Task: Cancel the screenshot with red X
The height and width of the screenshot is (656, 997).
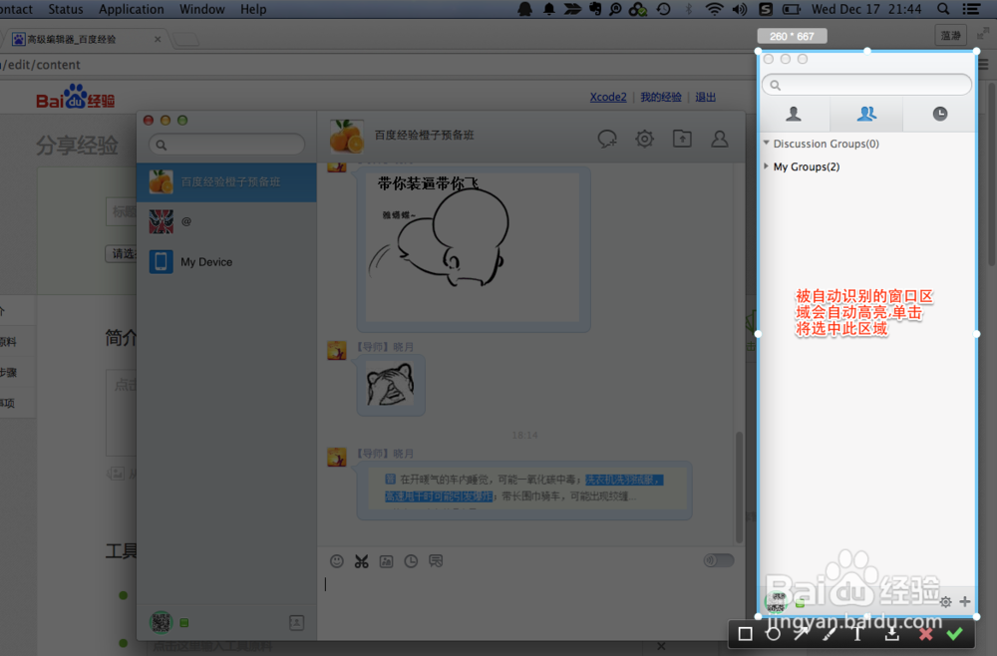Action: pyautogui.click(x=926, y=634)
